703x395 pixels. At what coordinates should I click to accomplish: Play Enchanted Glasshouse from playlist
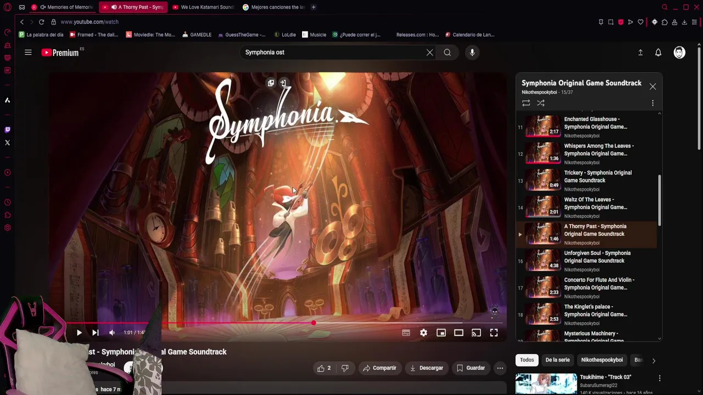(587, 127)
